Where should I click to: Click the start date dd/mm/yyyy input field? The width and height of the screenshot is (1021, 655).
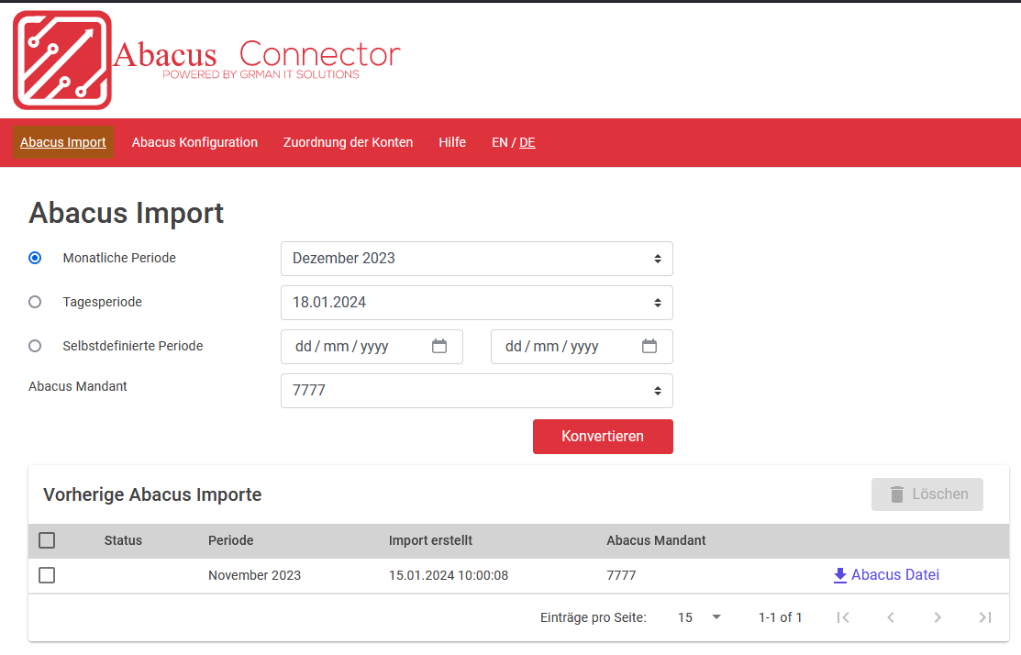coord(372,347)
